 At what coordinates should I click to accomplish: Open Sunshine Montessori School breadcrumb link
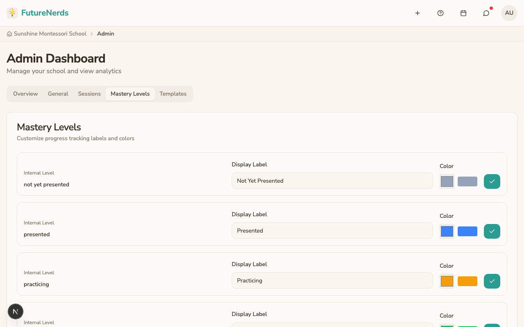coord(50,34)
